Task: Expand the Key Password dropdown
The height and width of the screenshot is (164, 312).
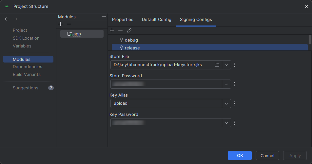Action: pos(226,123)
